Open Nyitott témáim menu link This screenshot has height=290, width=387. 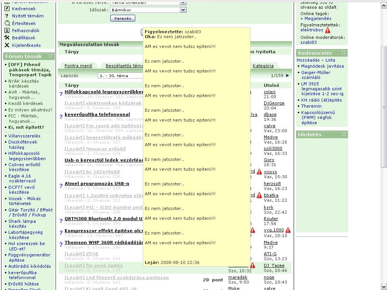[28, 16]
